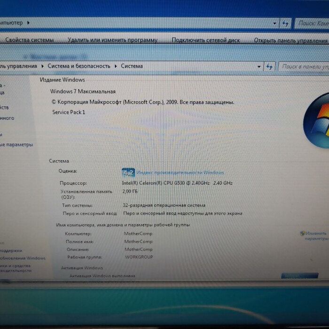Select '32-разрядная операционная система' text
Image resolution: width=329 pixels, height=329 pixels.
coord(164,205)
